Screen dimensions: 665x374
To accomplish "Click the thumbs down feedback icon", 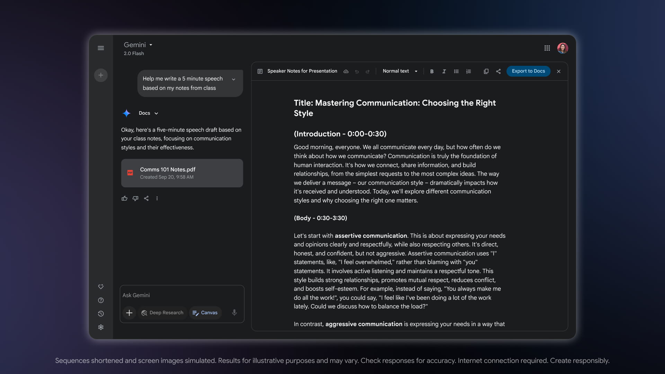I will tap(135, 198).
